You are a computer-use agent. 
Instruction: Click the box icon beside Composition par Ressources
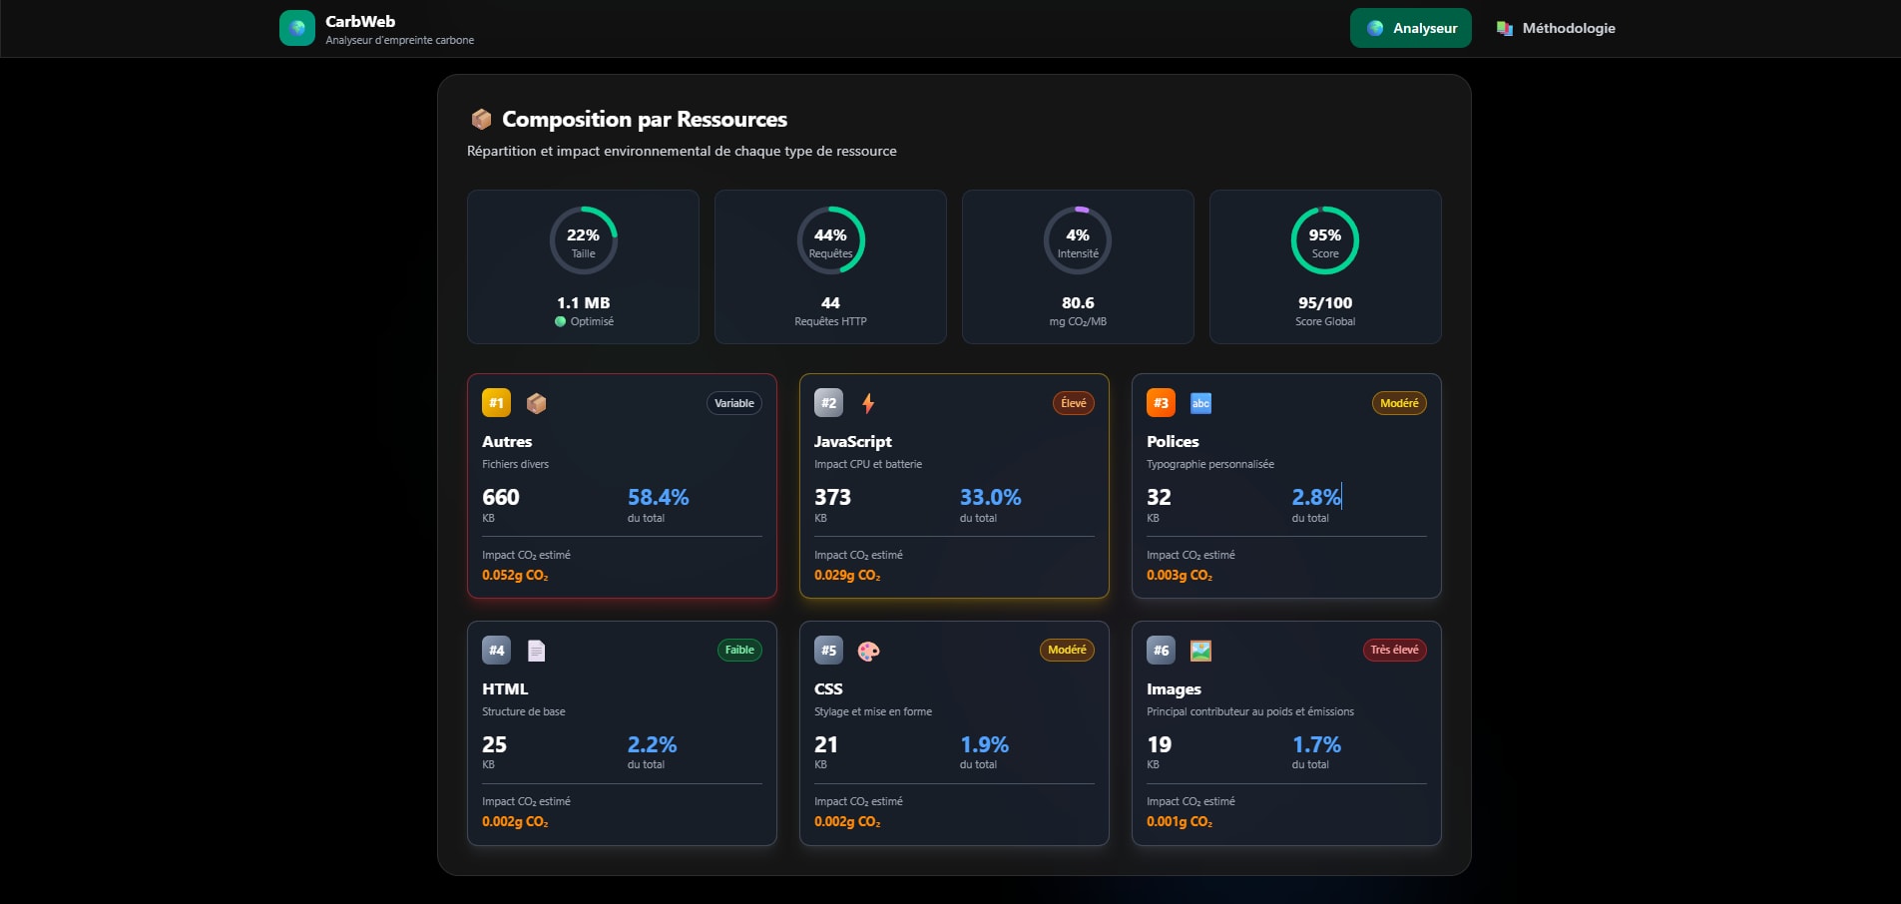tap(481, 120)
